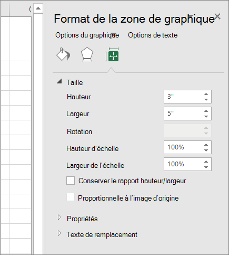Screen dimensions: 229x255
Task: Collapse the Taille section
Action: [x=59, y=81]
